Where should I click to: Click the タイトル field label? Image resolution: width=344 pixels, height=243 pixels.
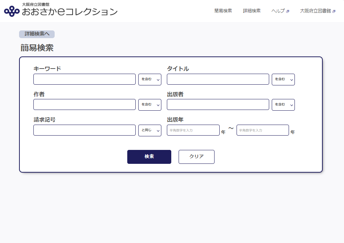(178, 69)
